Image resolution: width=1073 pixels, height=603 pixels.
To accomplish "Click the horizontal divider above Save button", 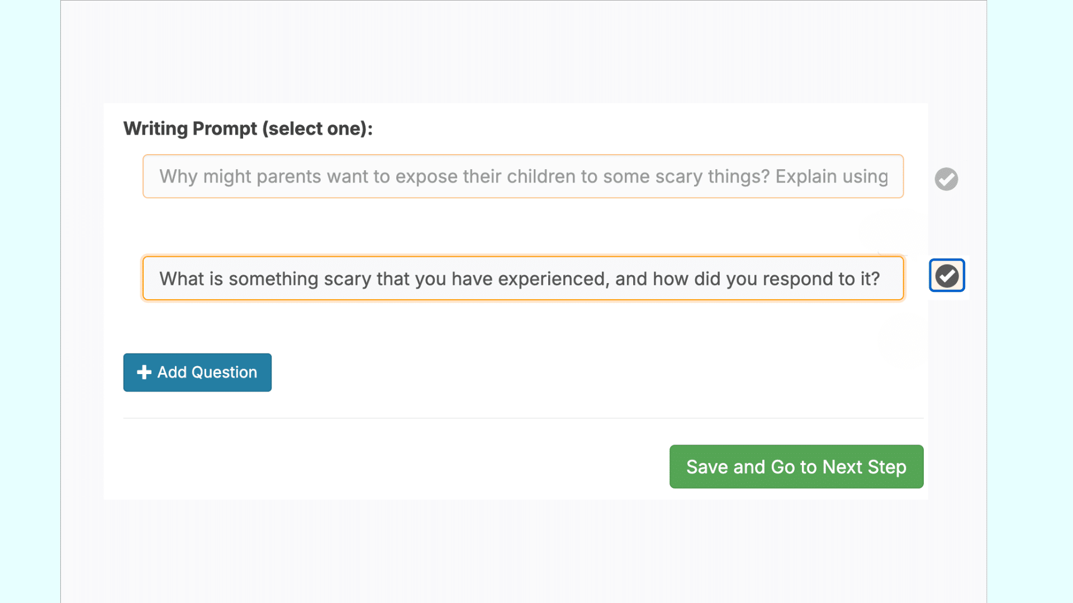I will (x=523, y=418).
